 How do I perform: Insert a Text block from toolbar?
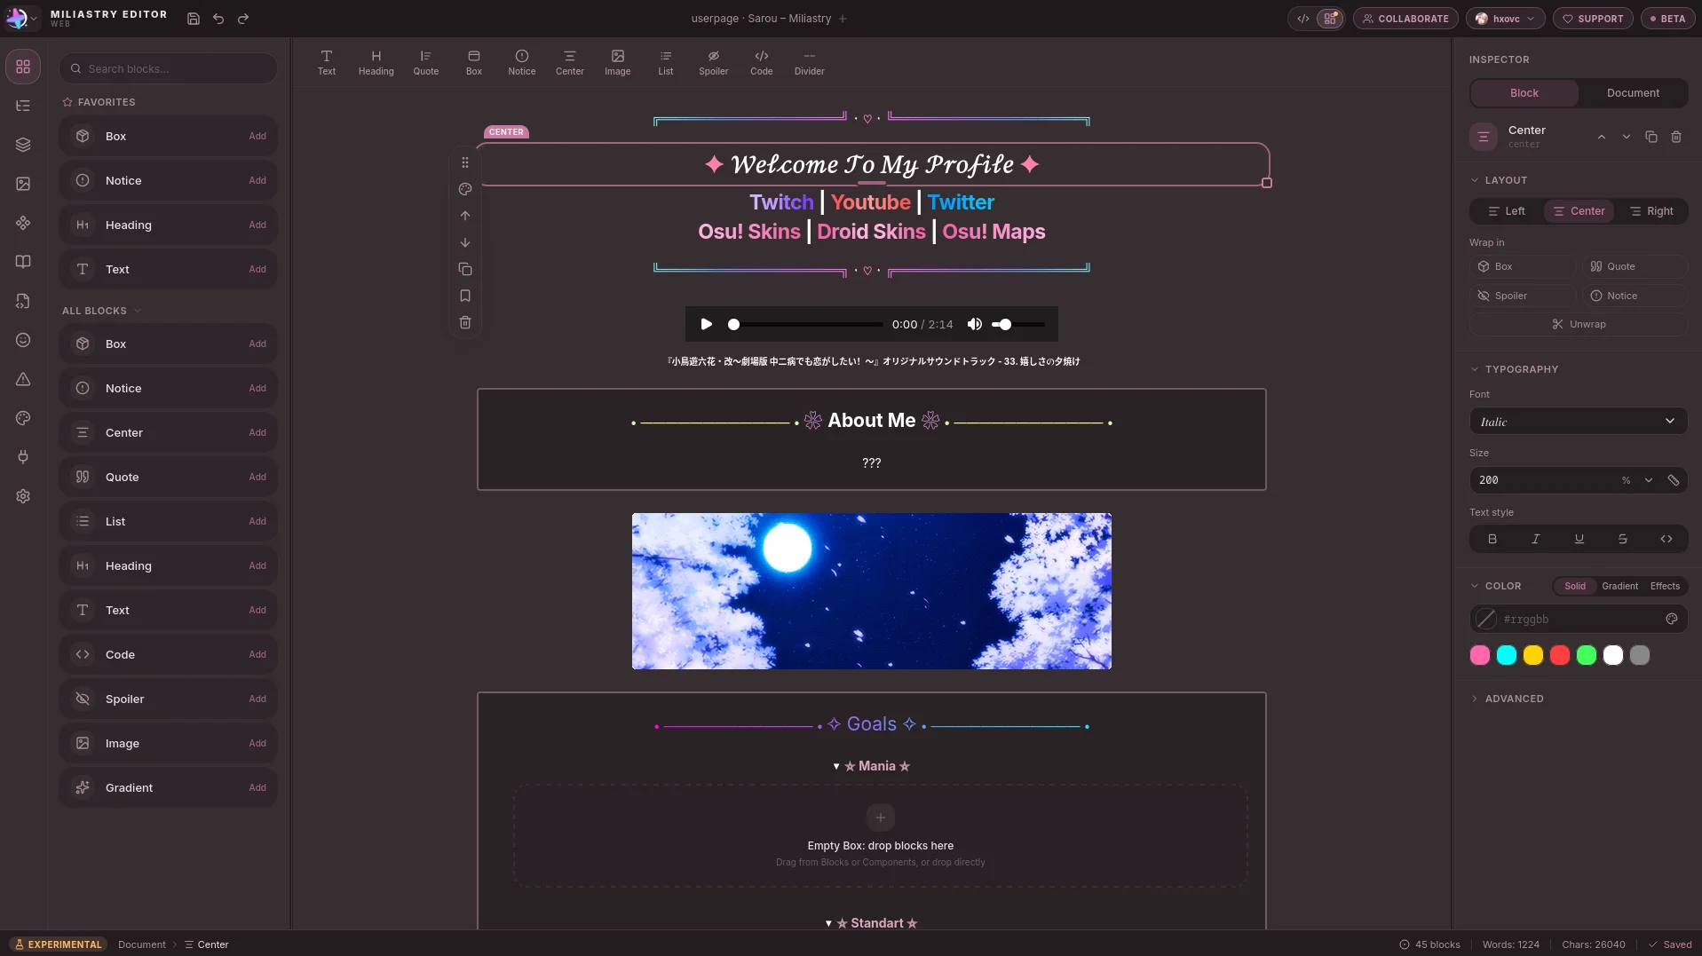click(x=327, y=62)
